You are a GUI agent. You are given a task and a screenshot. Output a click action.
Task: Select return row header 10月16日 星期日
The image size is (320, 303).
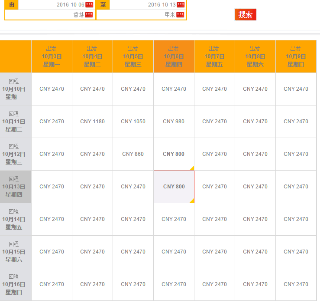pyautogui.click(x=16, y=284)
